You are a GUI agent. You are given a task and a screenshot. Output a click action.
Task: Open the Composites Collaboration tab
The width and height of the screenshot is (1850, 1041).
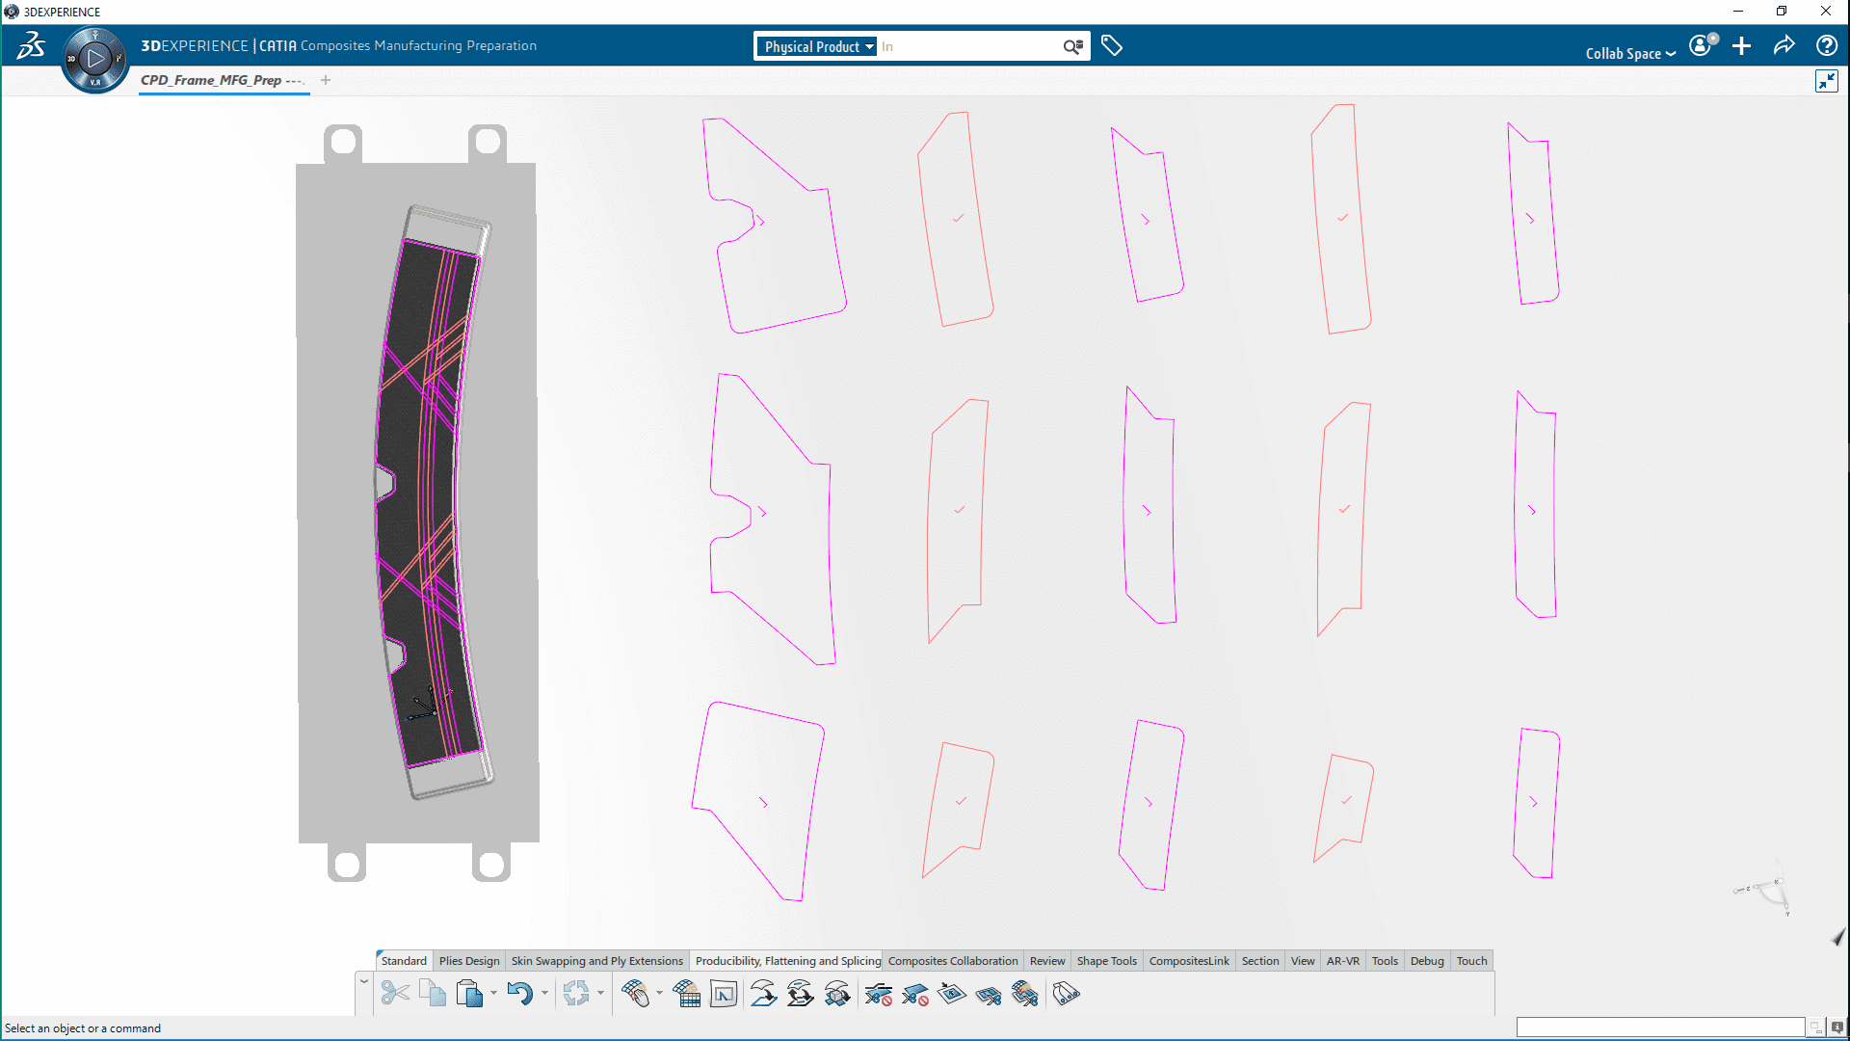pyautogui.click(x=952, y=961)
